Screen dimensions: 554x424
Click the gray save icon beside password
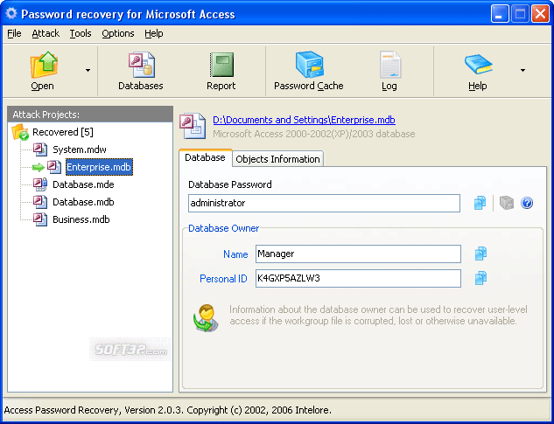pyautogui.click(x=507, y=203)
